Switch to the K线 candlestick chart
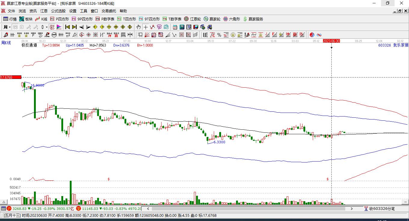This screenshot has height=221, width=409. pos(41,19)
